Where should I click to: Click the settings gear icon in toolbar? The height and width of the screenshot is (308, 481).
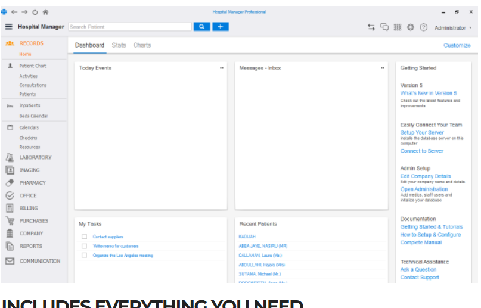[411, 27]
